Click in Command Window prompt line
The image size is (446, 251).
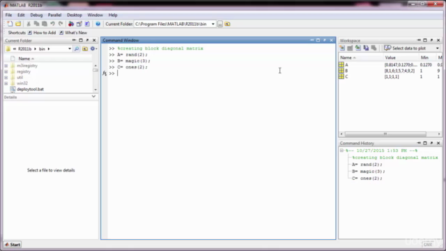click(222, 73)
